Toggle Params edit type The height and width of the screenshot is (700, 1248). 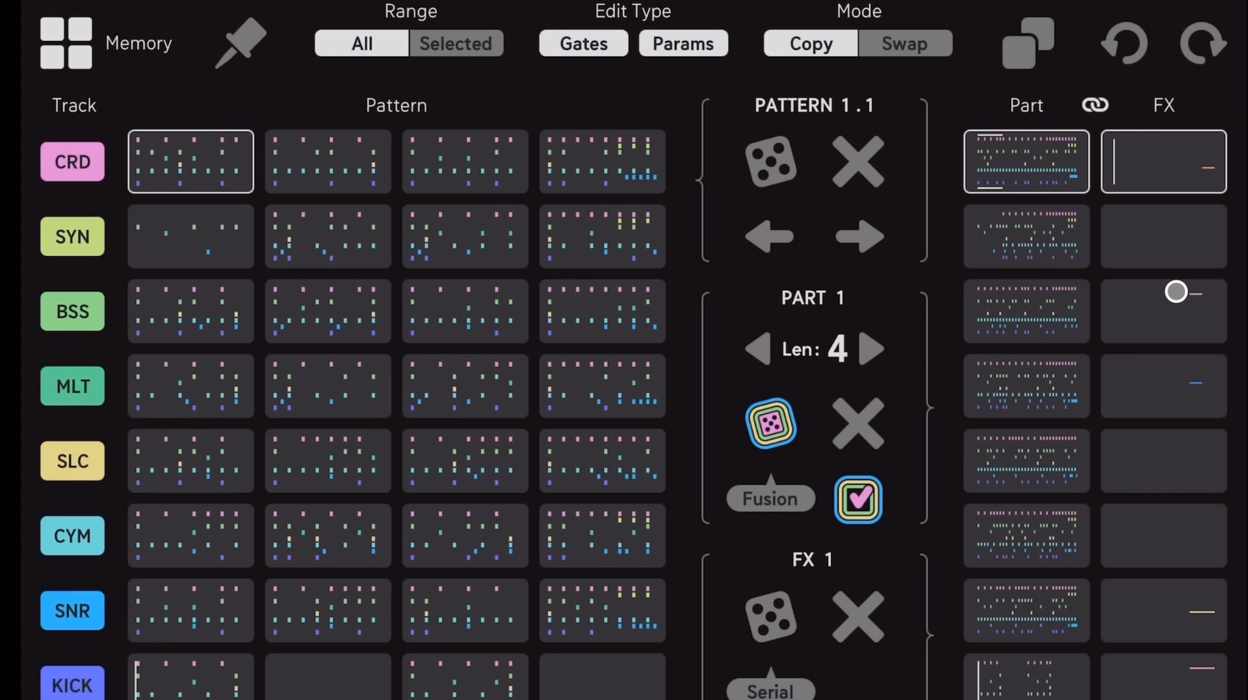(683, 44)
